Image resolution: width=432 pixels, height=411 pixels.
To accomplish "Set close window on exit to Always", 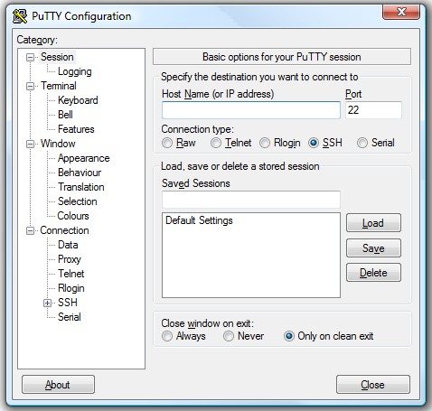I will coord(167,336).
